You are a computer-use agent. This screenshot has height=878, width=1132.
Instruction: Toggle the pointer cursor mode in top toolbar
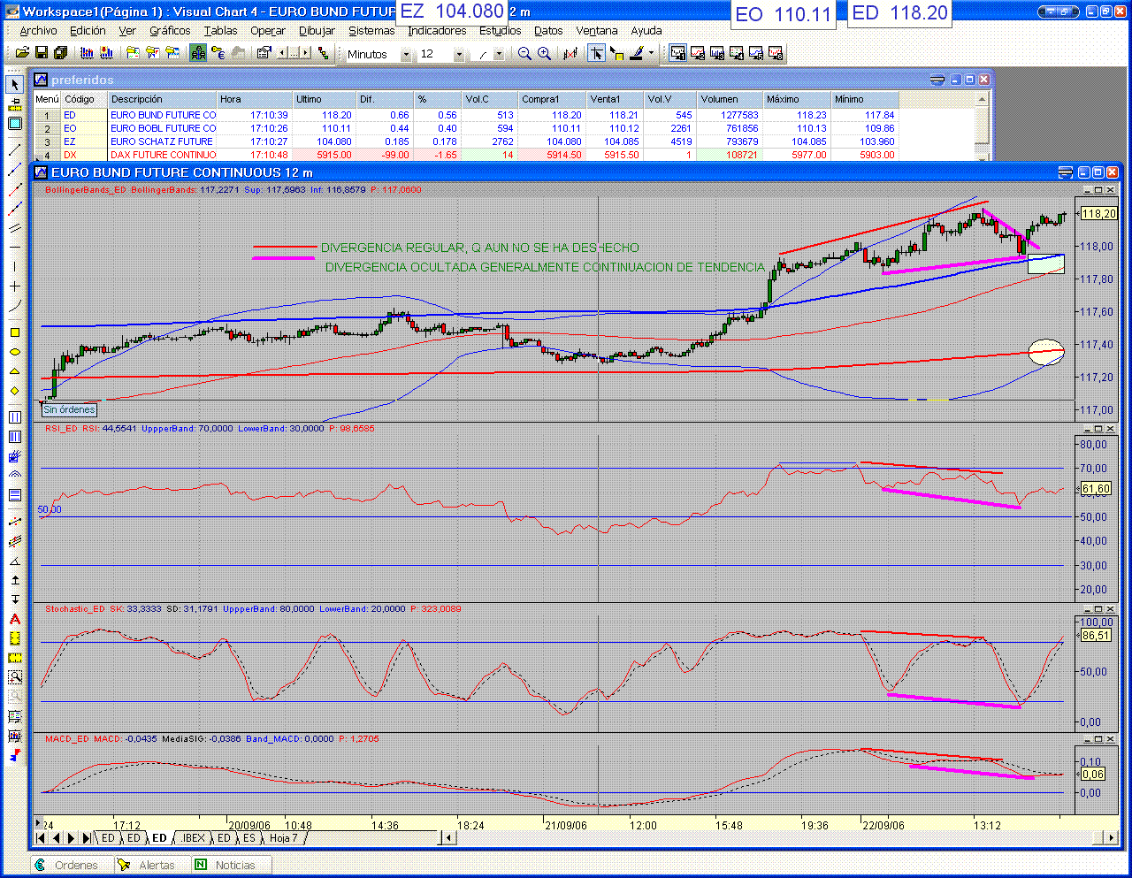coord(597,54)
